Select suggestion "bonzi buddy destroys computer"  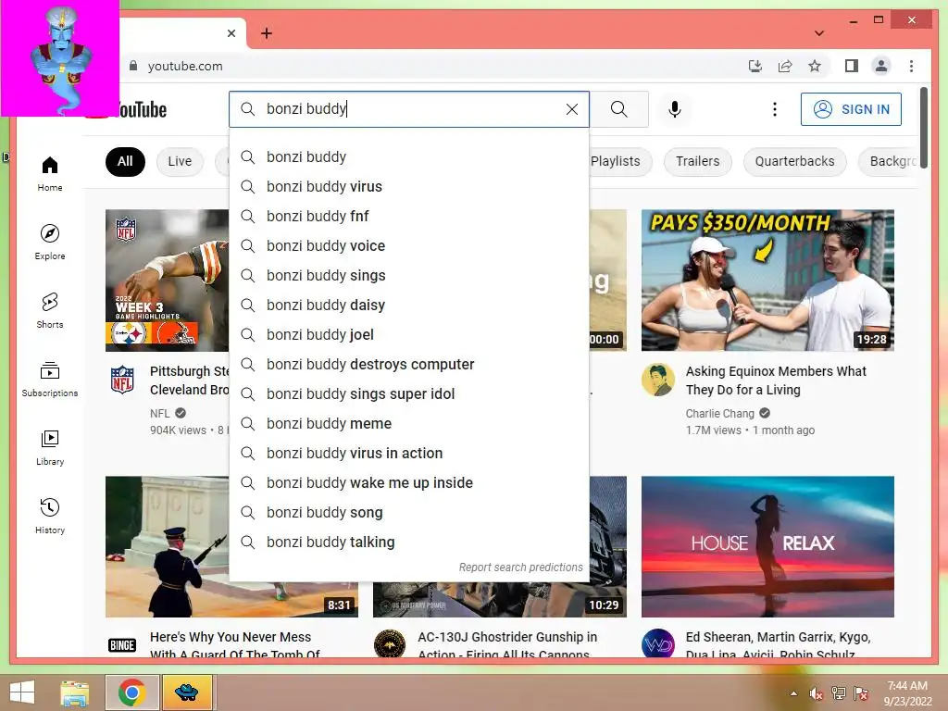point(409,365)
